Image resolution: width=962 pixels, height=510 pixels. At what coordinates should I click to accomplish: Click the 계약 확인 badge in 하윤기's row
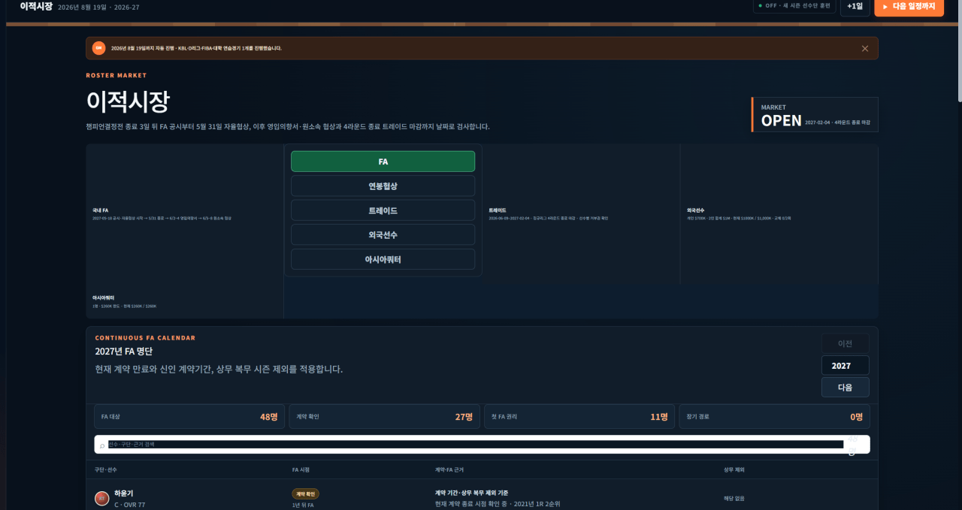(306, 494)
